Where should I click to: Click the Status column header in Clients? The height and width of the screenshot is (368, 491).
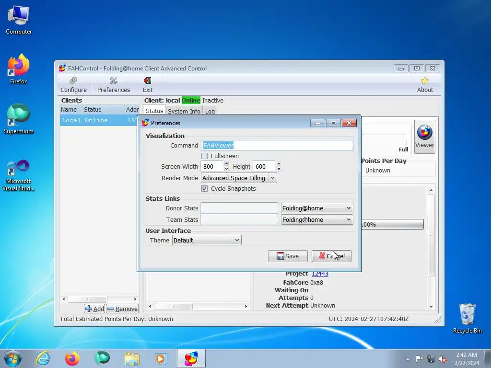pos(103,110)
